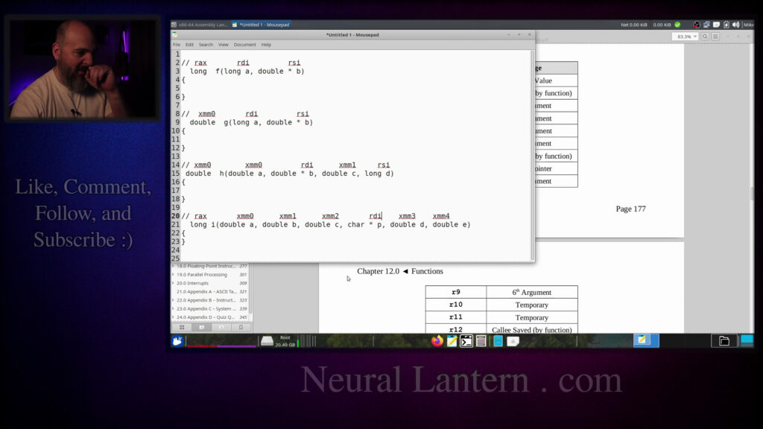
Task: Launch the terminal from the bottom panel
Action: pyautogui.click(x=465, y=340)
